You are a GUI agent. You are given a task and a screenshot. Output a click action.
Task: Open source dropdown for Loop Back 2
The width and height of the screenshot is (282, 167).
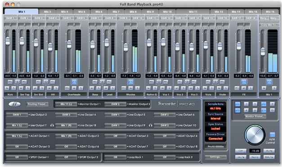(165, 157)
